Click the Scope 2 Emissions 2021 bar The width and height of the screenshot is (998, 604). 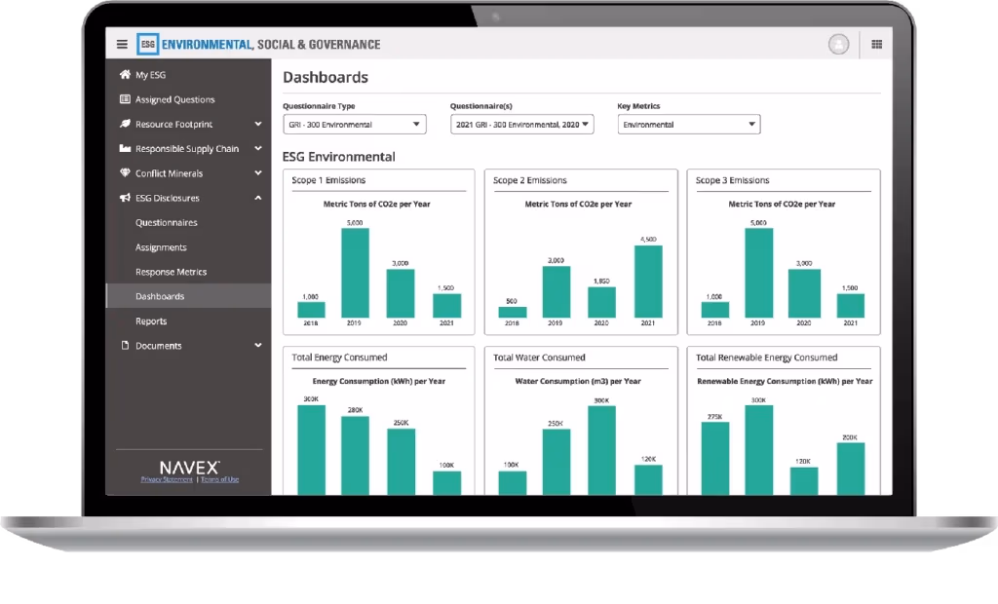point(648,282)
